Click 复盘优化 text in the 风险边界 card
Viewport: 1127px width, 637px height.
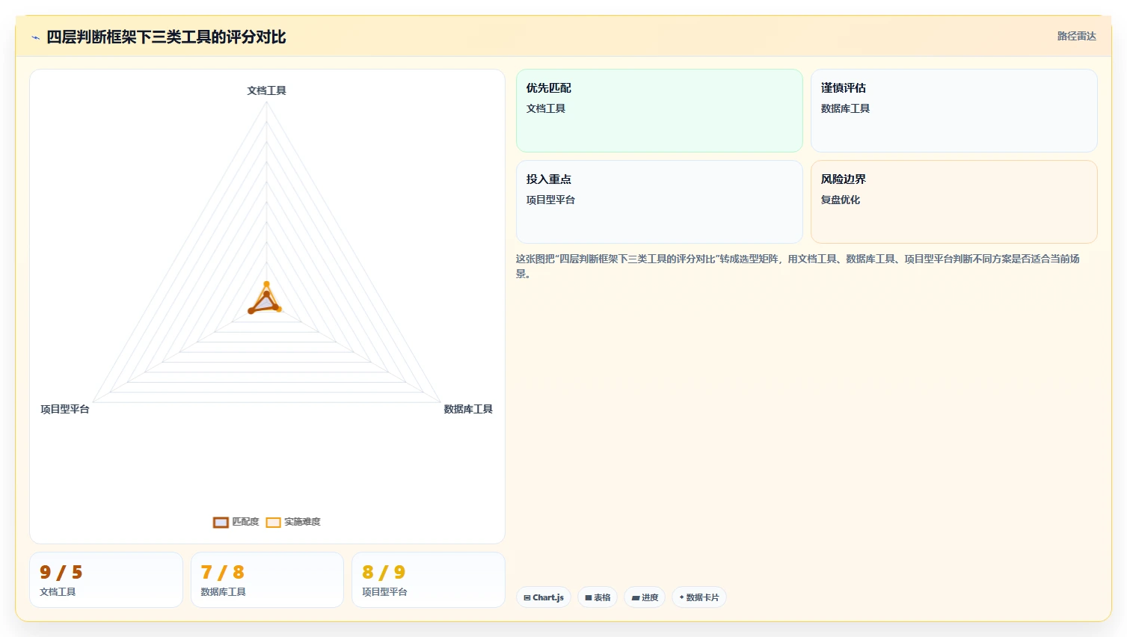point(841,200)
